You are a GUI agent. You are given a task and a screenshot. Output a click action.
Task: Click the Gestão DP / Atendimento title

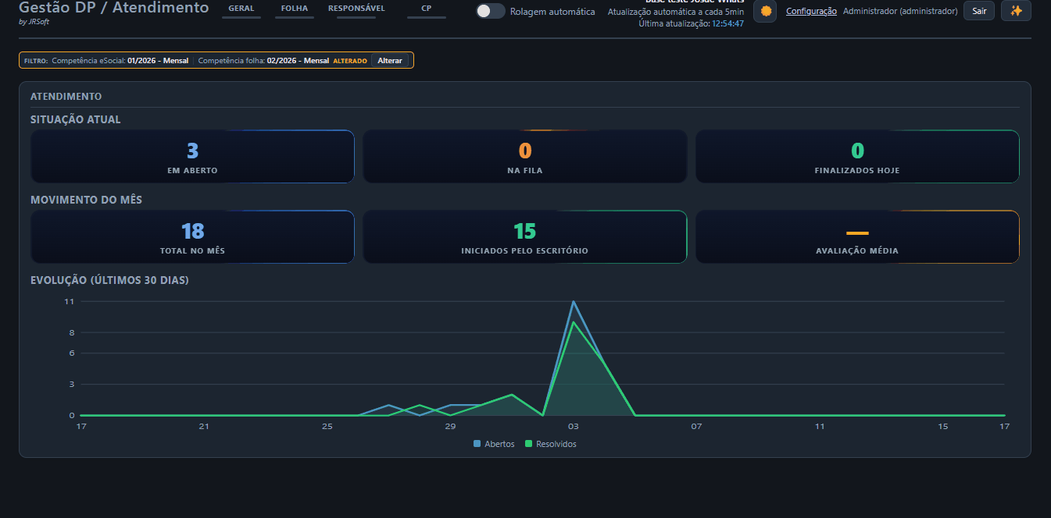click(114, 8)
